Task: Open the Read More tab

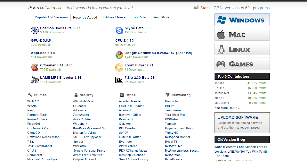Action: pyautogui.click(x=161, y=17)
